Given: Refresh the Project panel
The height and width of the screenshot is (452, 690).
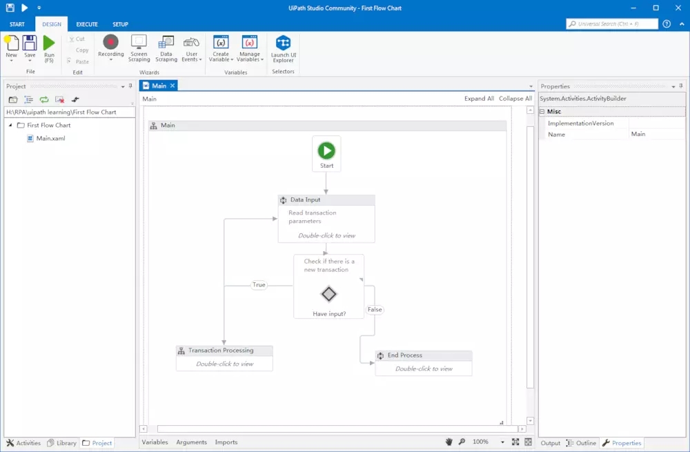Looking at the screenshot, I should click(44, 99).
